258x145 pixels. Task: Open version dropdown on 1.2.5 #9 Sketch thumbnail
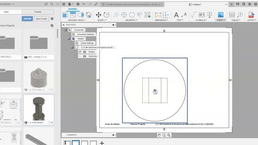[51, 123]
